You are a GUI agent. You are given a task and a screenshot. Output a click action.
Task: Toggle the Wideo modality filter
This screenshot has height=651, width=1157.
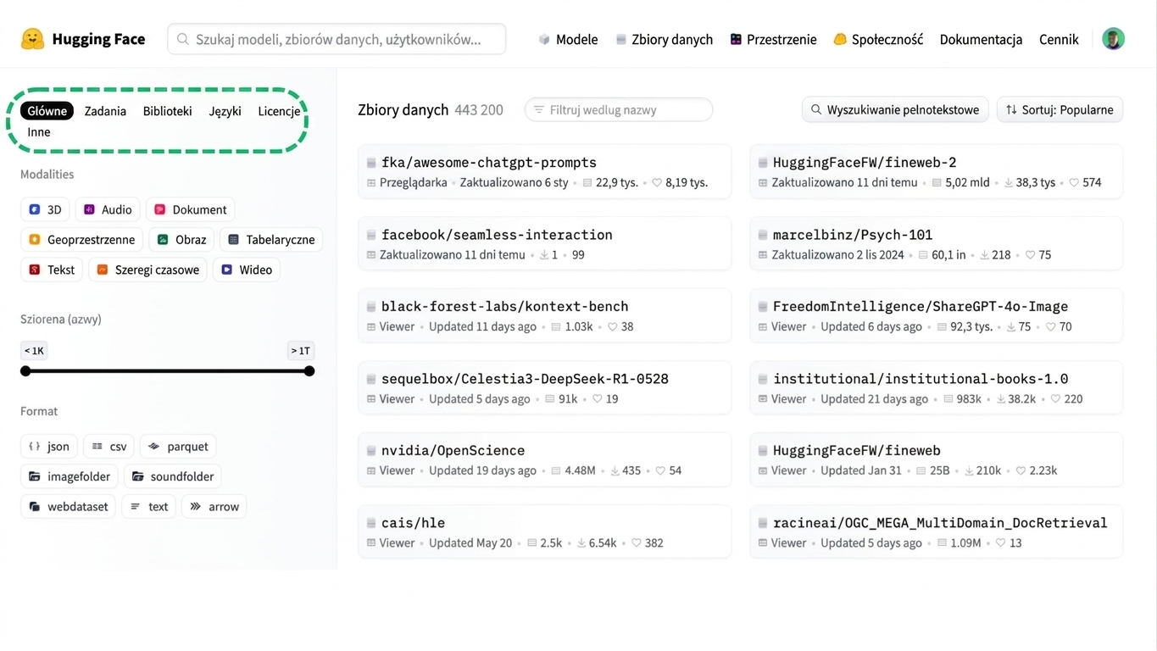(247, 270)
